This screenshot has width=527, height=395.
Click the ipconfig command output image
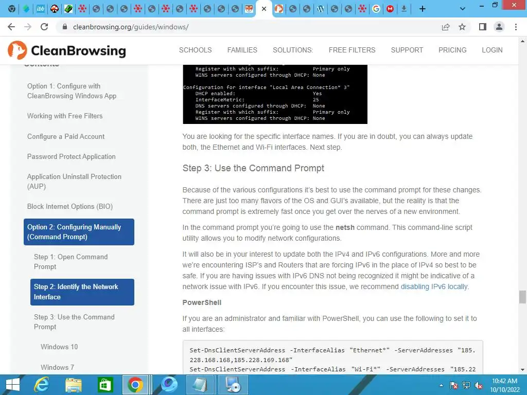pos(275,94)
